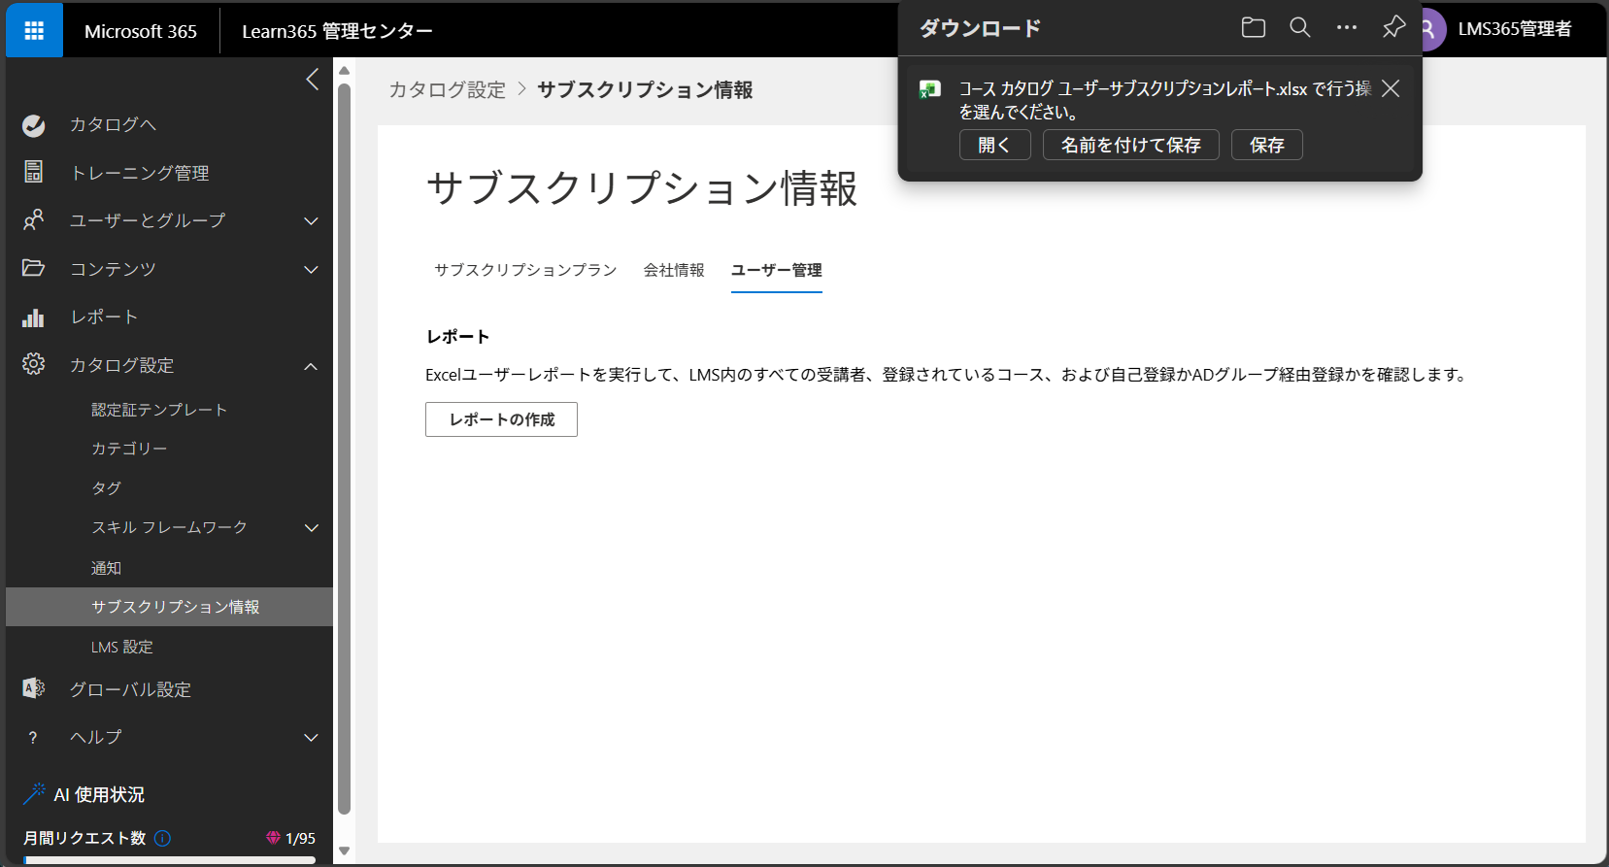1609x867 pixels.
Task: Click the AI 使用状況 wand icon
Action: coord(34,794)
